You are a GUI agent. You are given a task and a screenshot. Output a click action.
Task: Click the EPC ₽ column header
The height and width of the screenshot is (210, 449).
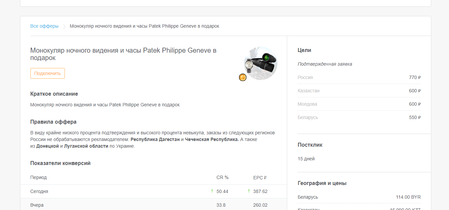260,178
